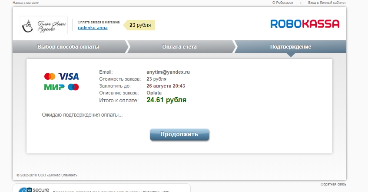Select the Подтверждение step
This screenshot has width=368, height=192.
click(x=291, y=47)
